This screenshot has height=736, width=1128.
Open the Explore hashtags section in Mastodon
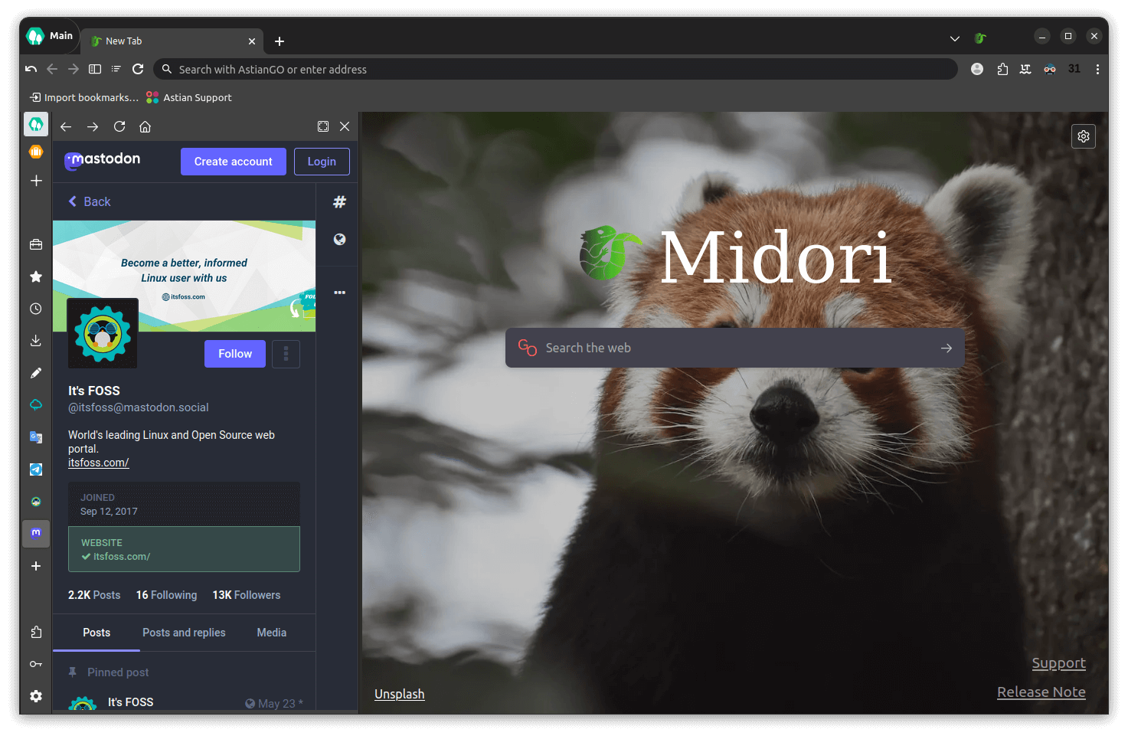click(x=338, y=201)
